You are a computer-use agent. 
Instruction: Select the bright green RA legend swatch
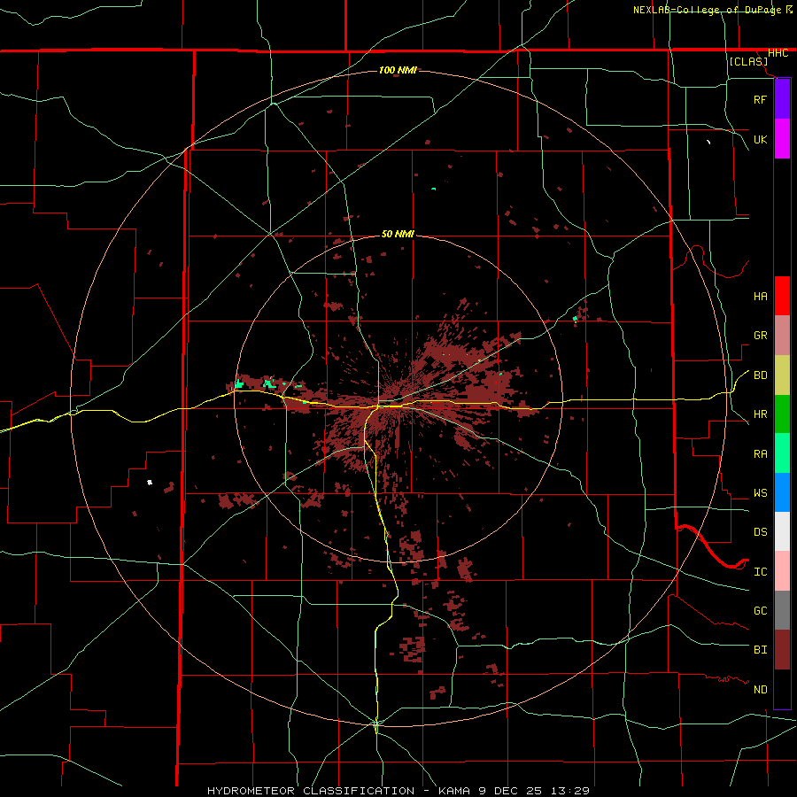(x=782, y=453)
